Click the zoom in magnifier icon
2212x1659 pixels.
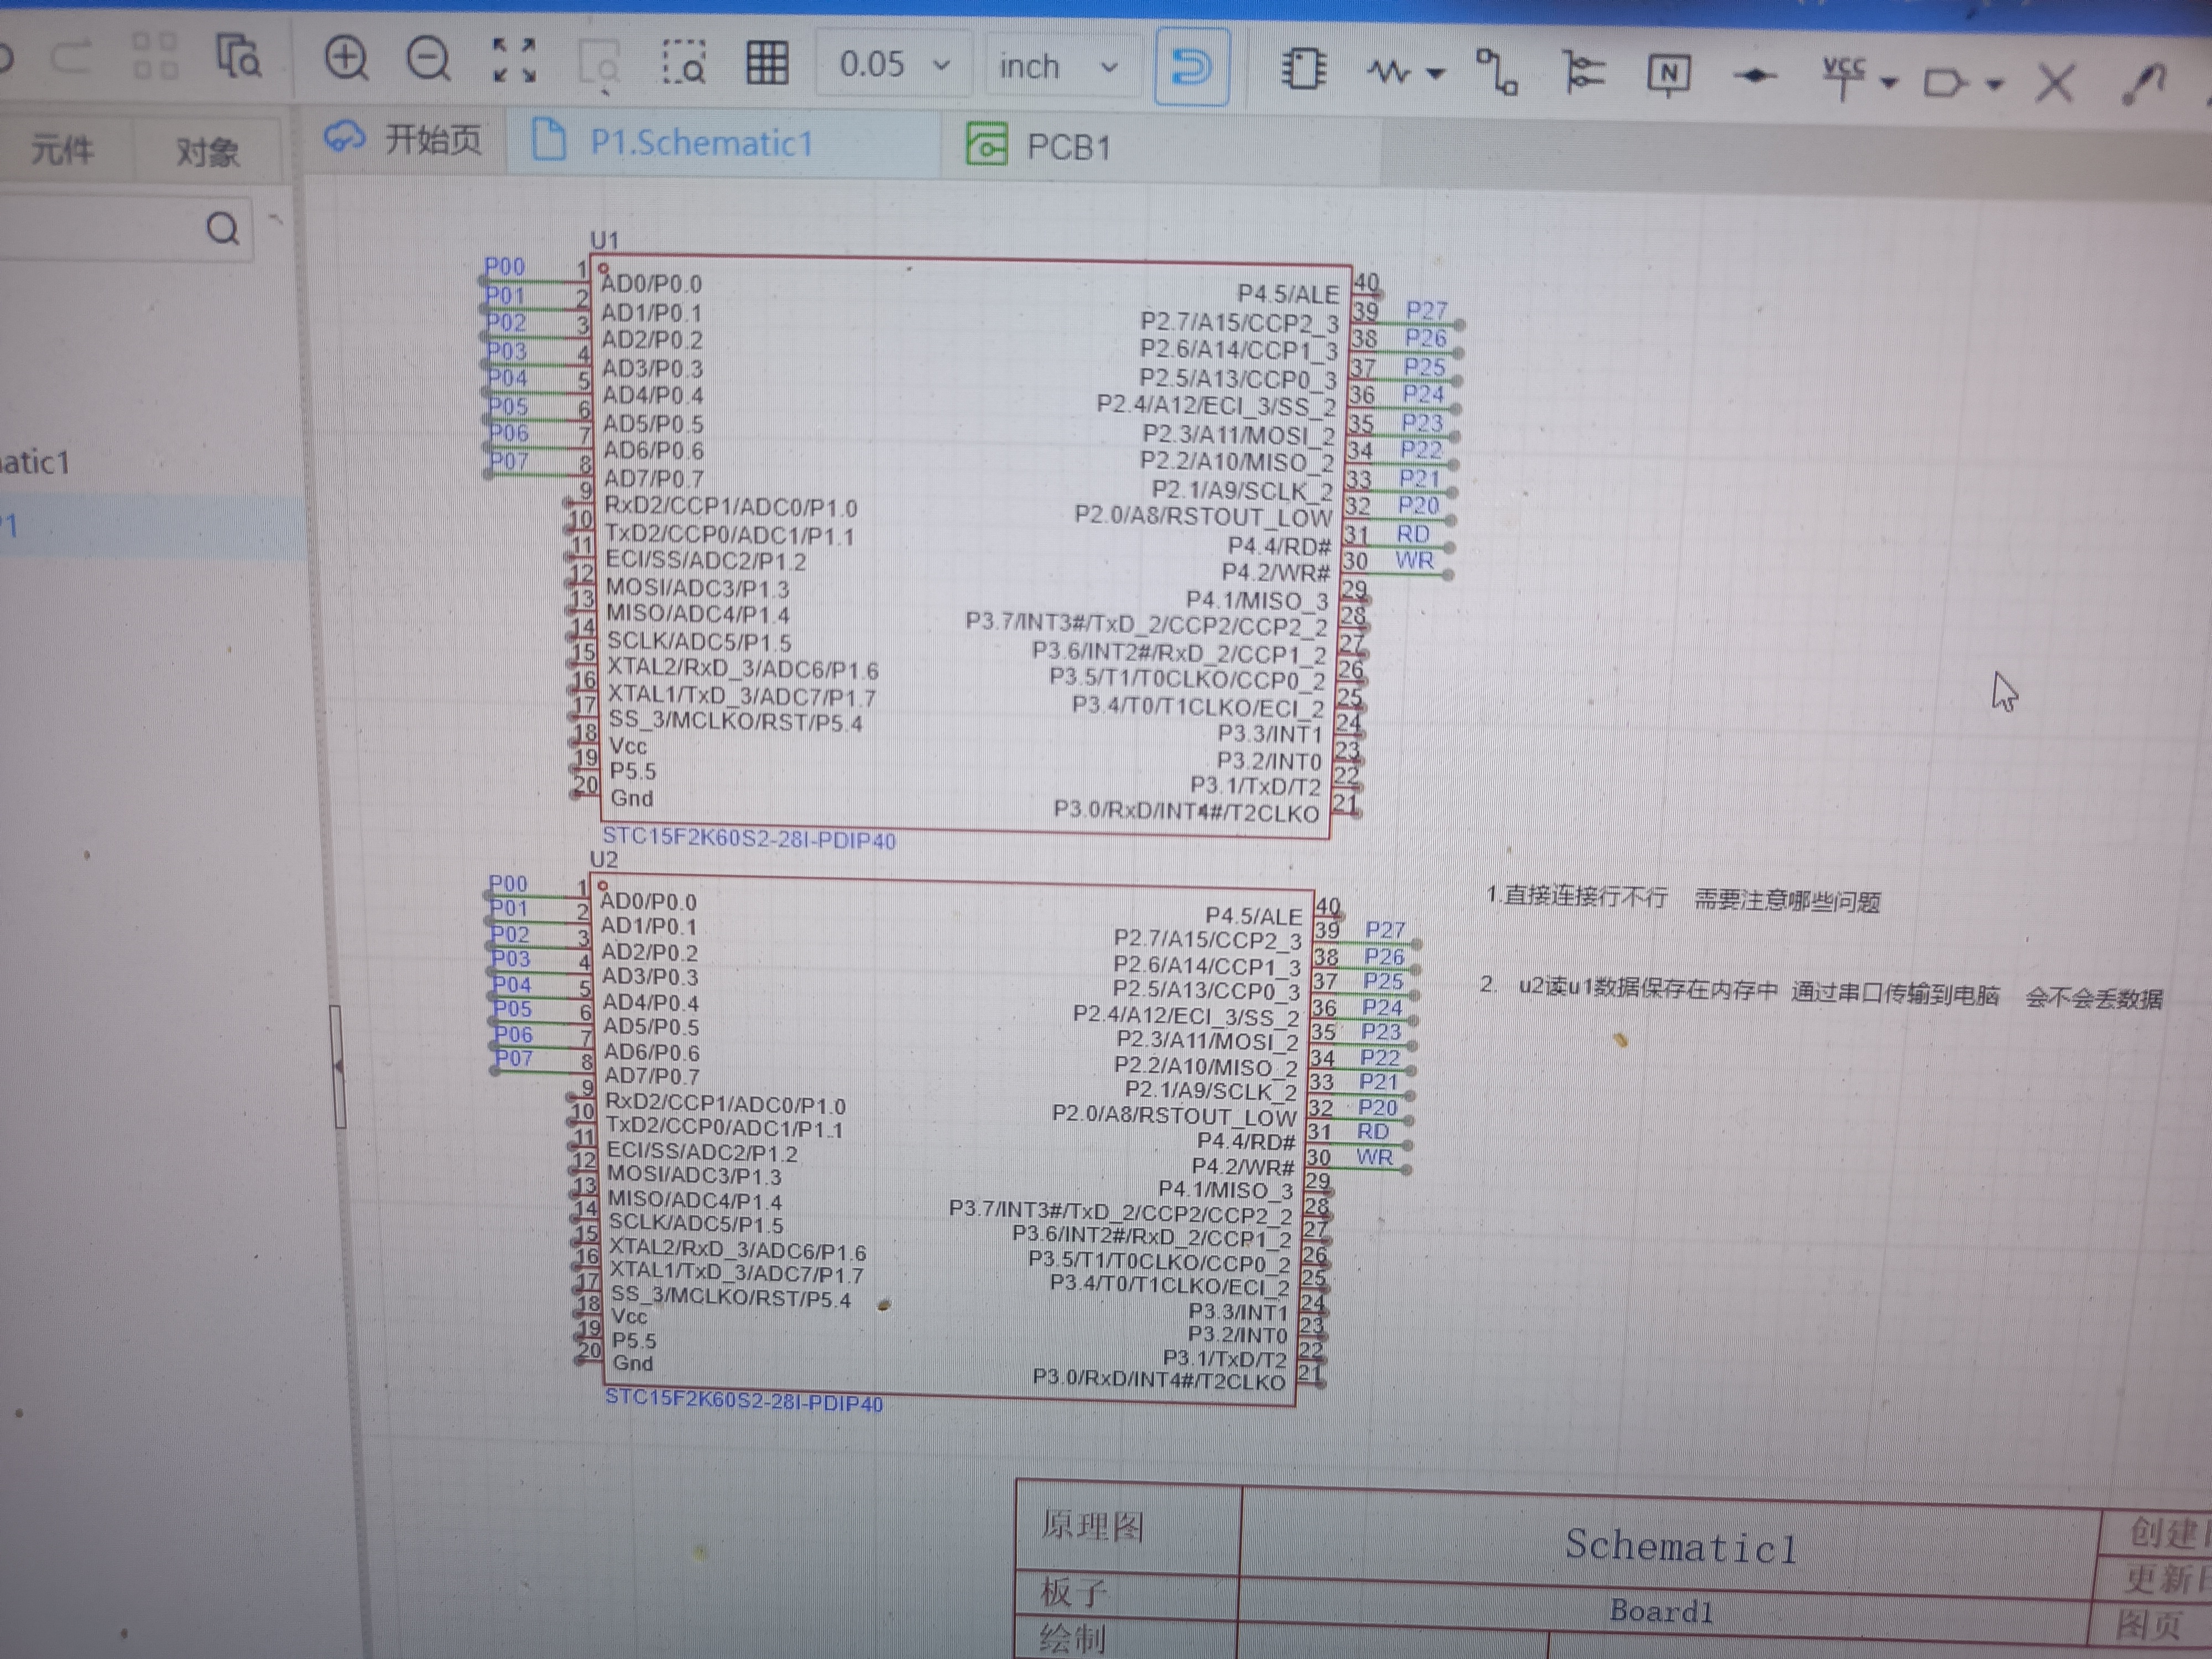pyautogui.click(x=346, y=59)
